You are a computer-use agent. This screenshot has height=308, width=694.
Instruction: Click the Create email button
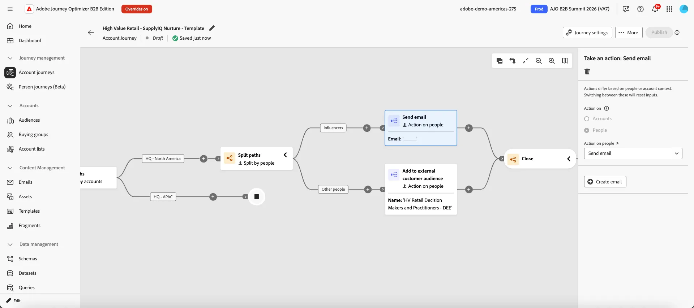click(605, 182)
